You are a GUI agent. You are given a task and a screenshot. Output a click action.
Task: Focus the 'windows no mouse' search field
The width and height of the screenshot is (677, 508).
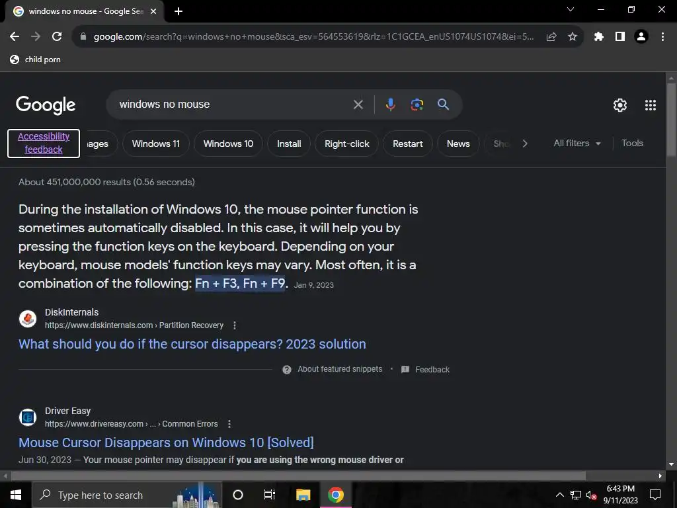(x=233, y=105)
